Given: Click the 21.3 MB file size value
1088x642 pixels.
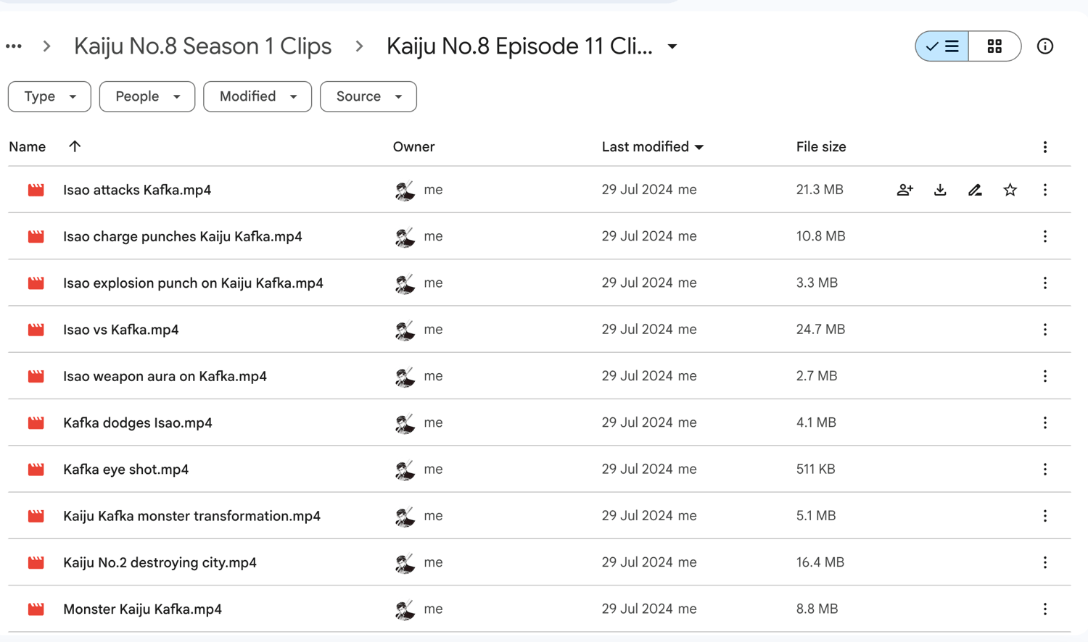Looking at the screenshot, I should click(x=820, y=190).
